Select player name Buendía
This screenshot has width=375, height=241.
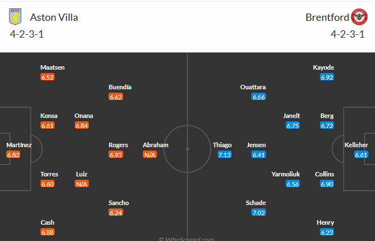click(120, 87)
